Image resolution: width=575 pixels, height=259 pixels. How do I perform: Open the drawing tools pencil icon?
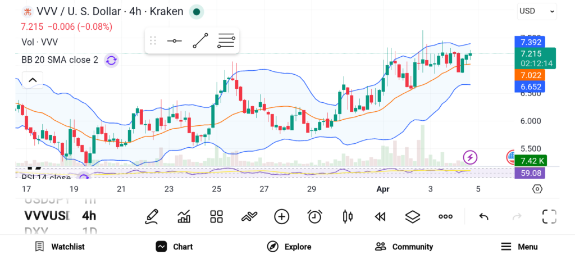click(x=151, y=216)
